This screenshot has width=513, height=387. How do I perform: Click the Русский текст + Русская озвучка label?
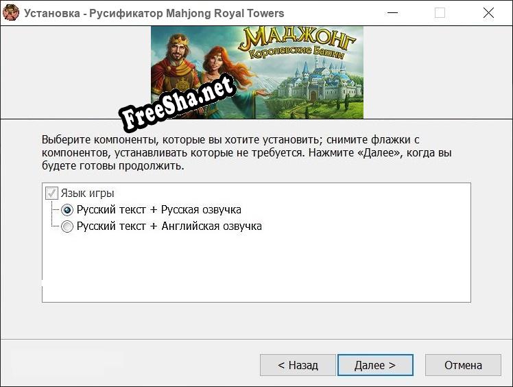(158, 210)
